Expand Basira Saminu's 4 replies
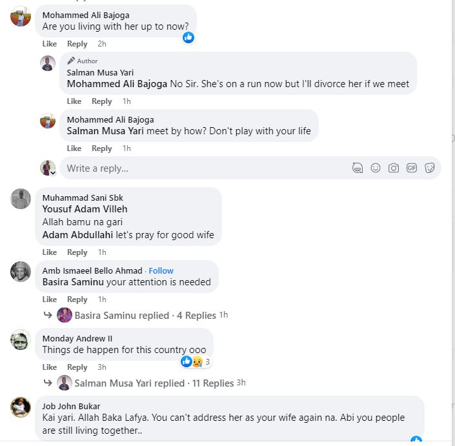 point(145,316)
